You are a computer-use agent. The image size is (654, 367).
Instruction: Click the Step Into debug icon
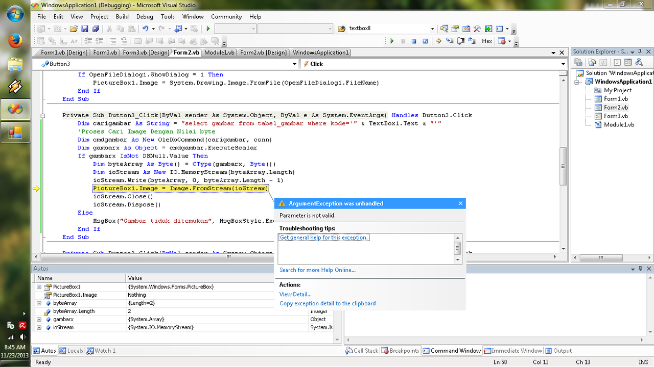(450, 41)
